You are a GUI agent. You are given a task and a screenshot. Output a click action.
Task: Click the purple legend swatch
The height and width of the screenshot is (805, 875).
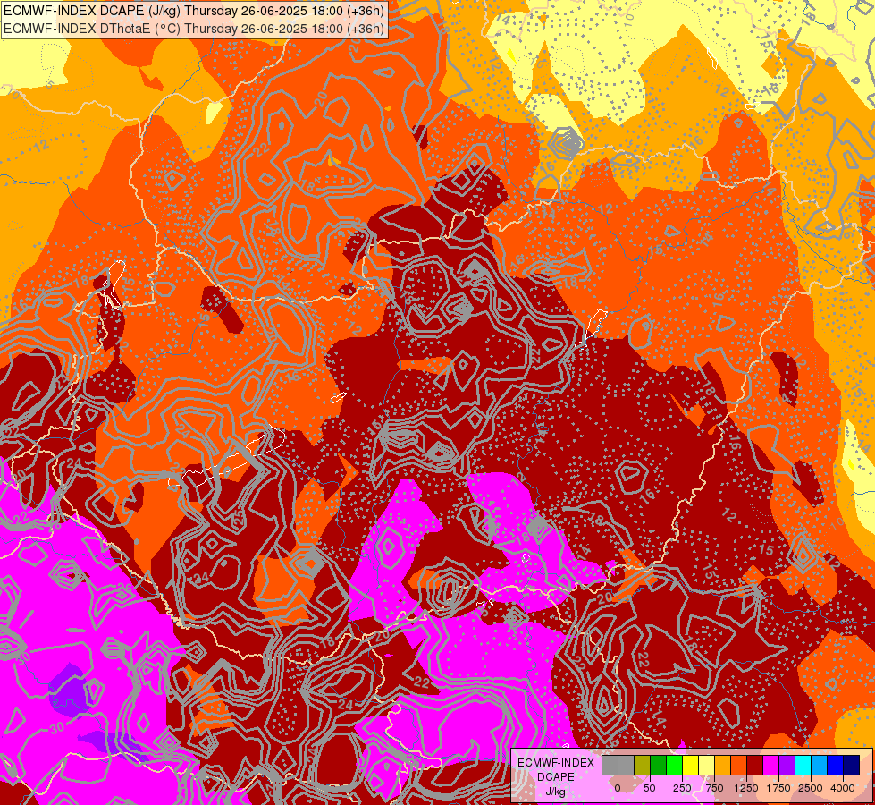pyautogui.click(x=787, y=765)
